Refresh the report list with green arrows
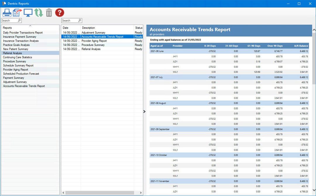 [x=39, y=13]
